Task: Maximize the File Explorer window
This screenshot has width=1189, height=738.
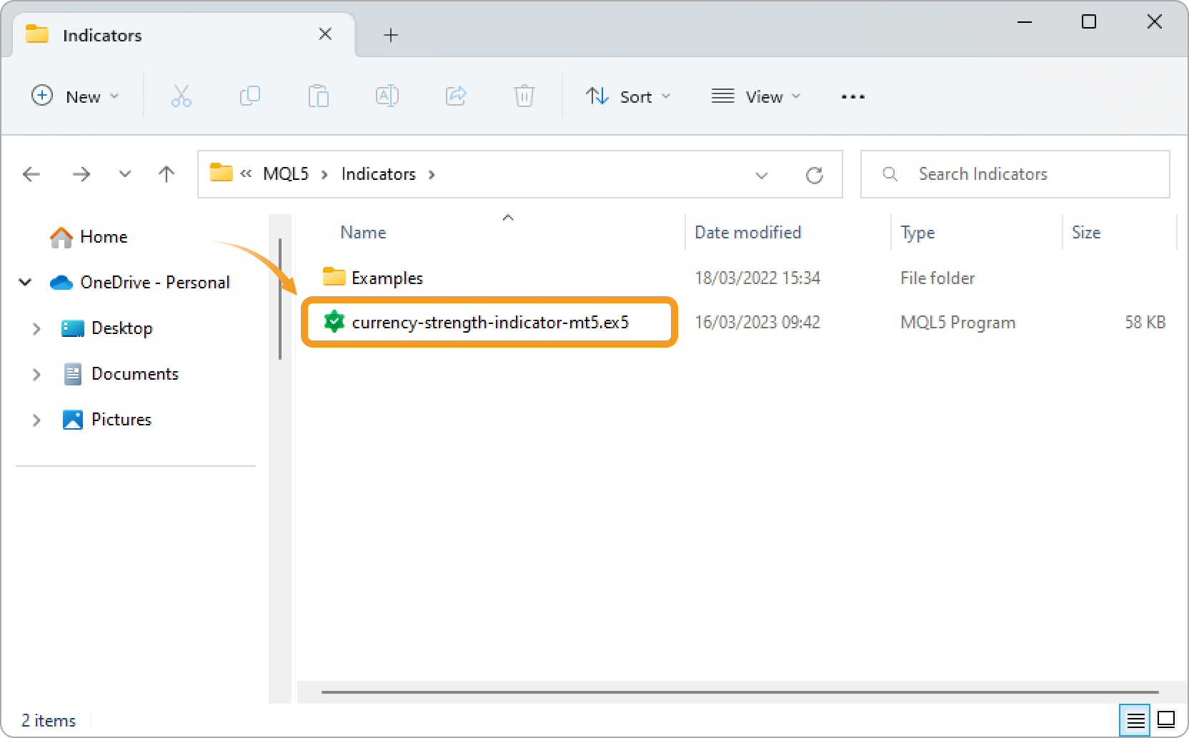Action: coord(1089,21)
